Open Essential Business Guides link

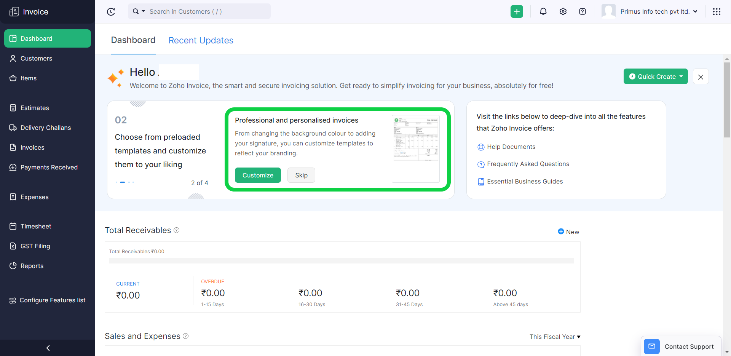point(525,181)
